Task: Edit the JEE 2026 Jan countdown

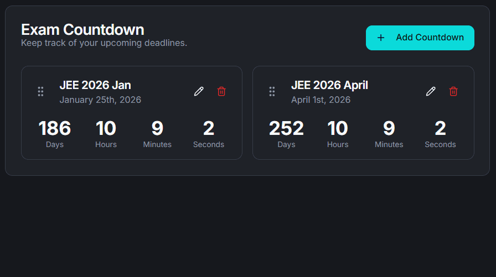Action: [199, 92]
